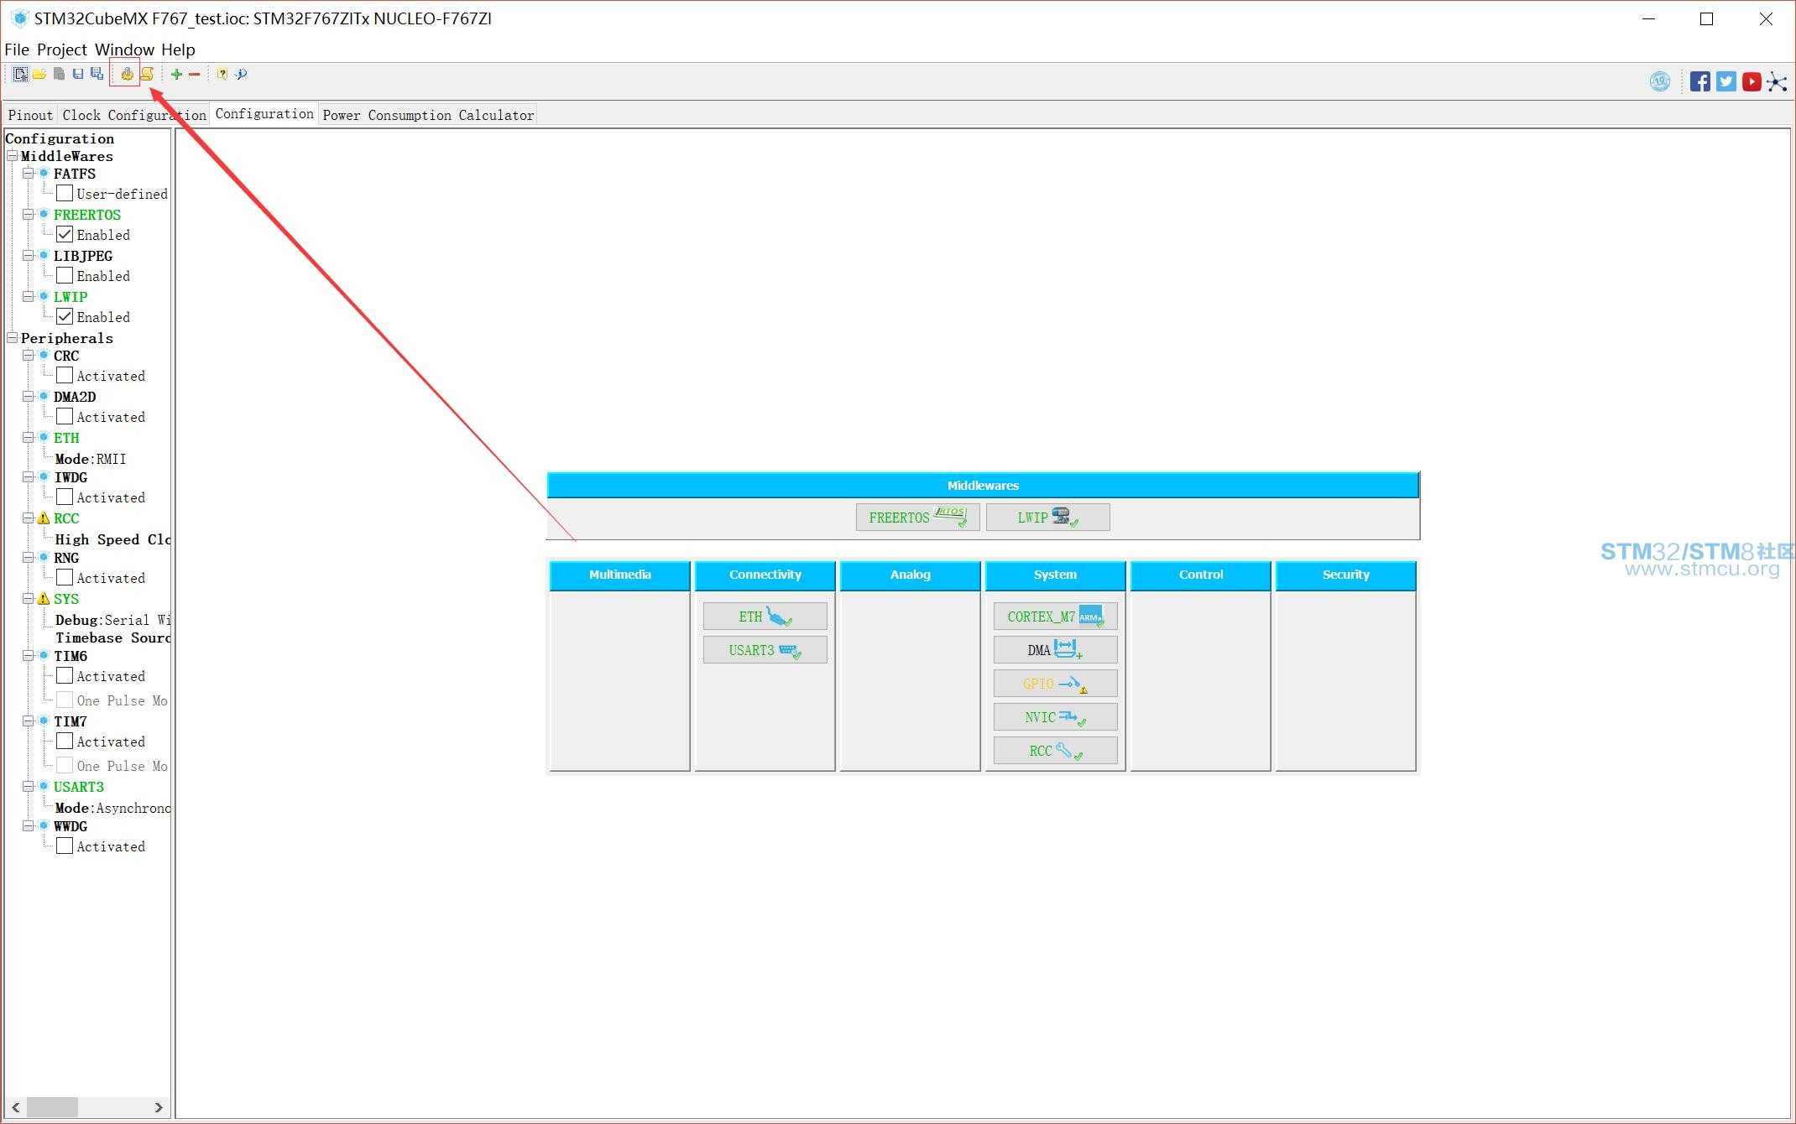Image resolution: width=1796 pixels, height=1124 pixels.
Task: Generate source code with the gear icon
Action: (127, 74)
